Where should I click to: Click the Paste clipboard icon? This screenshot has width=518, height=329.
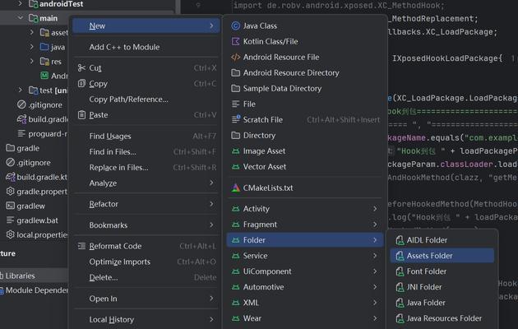tap(81, 114)
